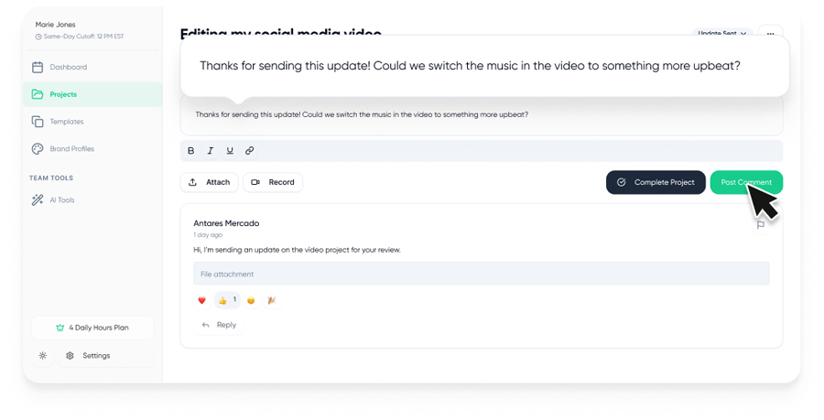This screenshot has width=824, height=420.
Task: Open the three-dot more options menu
Action: [771, 34]
